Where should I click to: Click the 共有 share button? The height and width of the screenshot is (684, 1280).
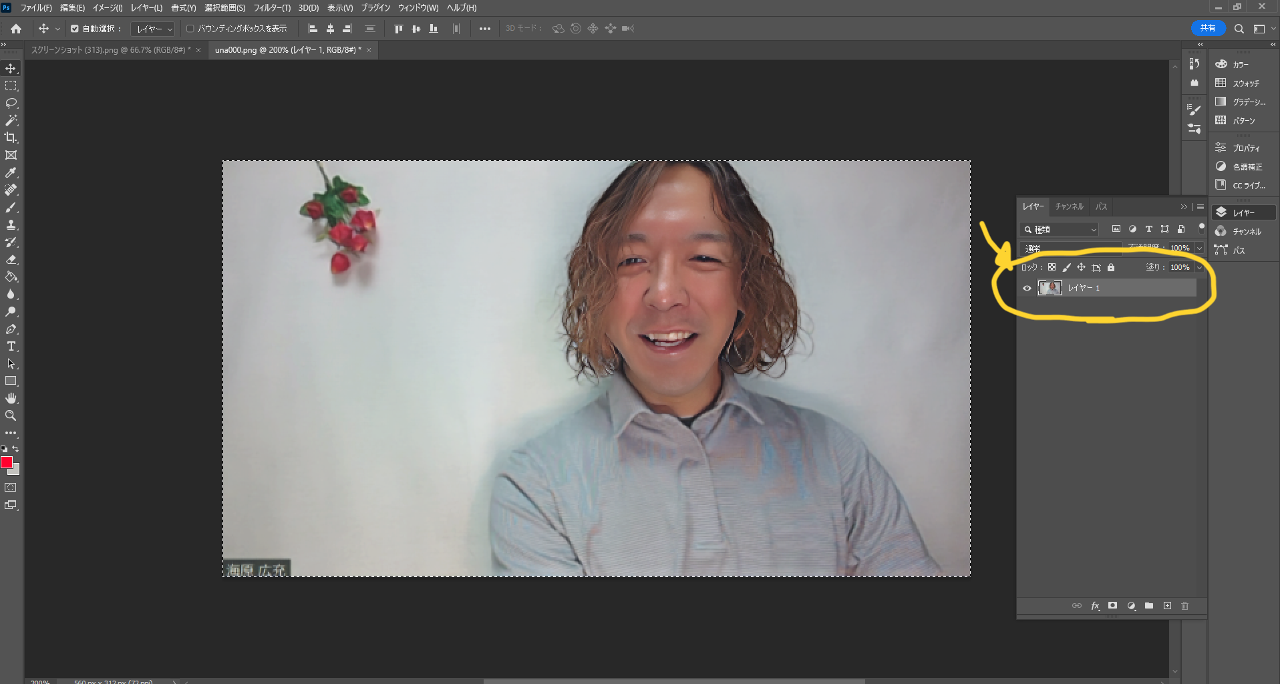[x=1208, y=28]
